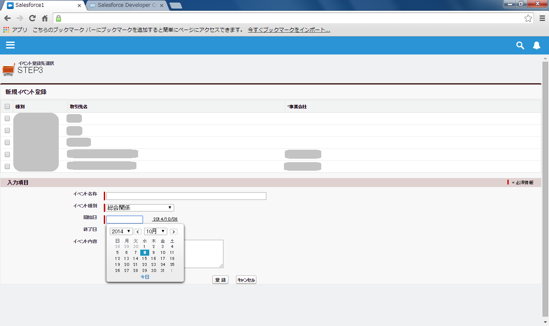This screenshot has height=326, width=549.
Task: Focus the イベント名称 text field
Action: click(186, 196)
